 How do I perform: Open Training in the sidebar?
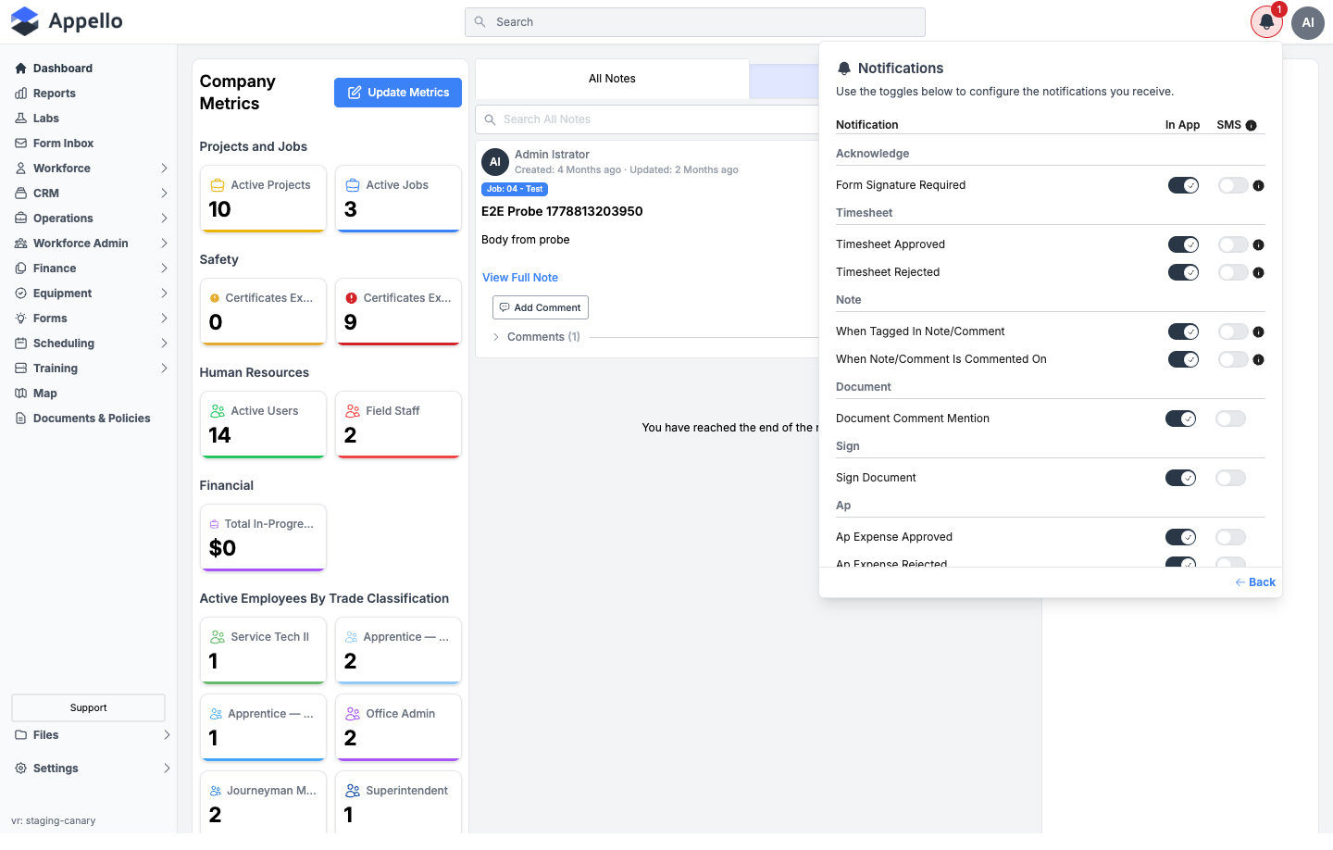[x=92, y=369]
